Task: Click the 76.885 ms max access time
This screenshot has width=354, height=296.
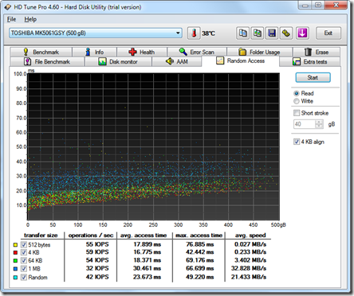Action: [x=200, y=244]
